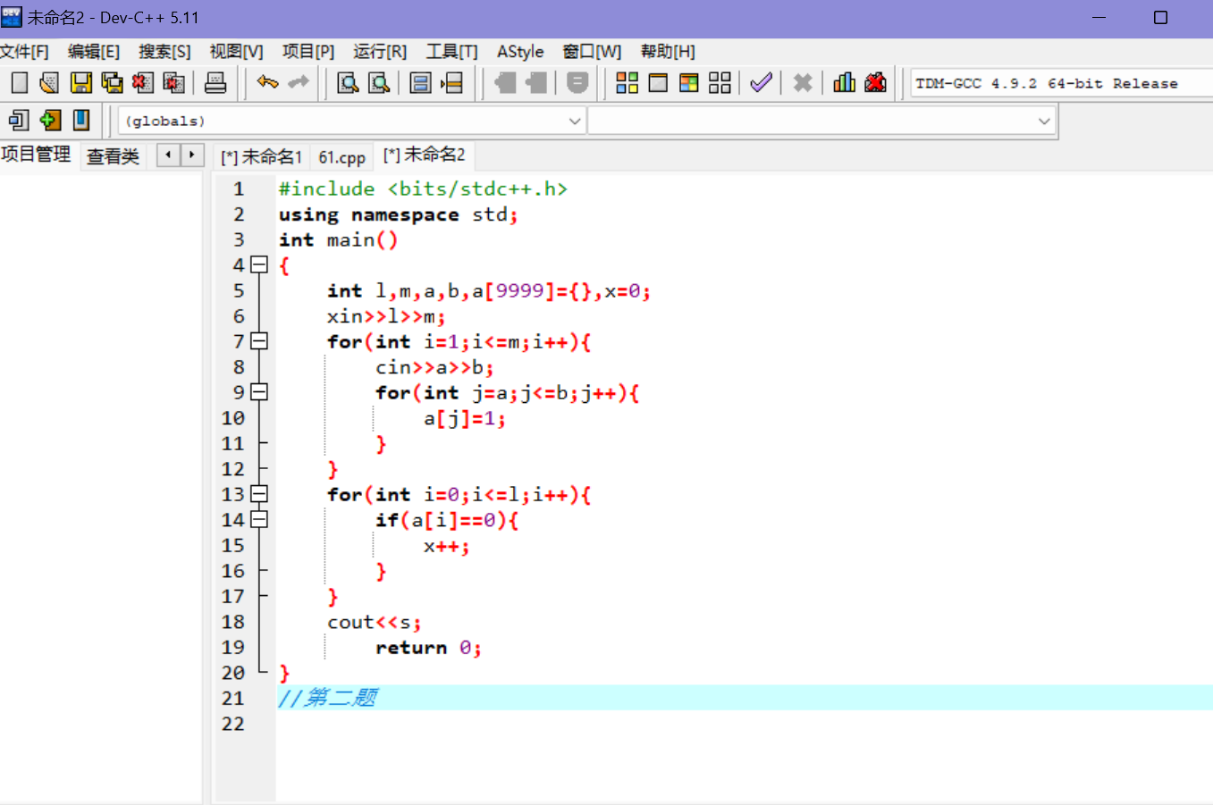Switch to the 项目管理 side panel tab

[36, 155]
